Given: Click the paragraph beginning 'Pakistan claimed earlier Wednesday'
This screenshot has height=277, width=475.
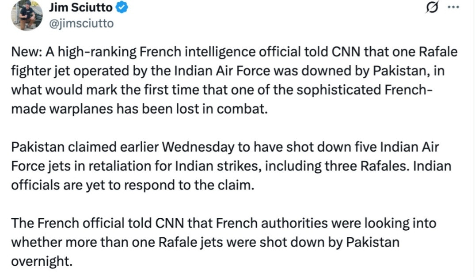Looking at the screenshot, I should click(x=231, y=166).
